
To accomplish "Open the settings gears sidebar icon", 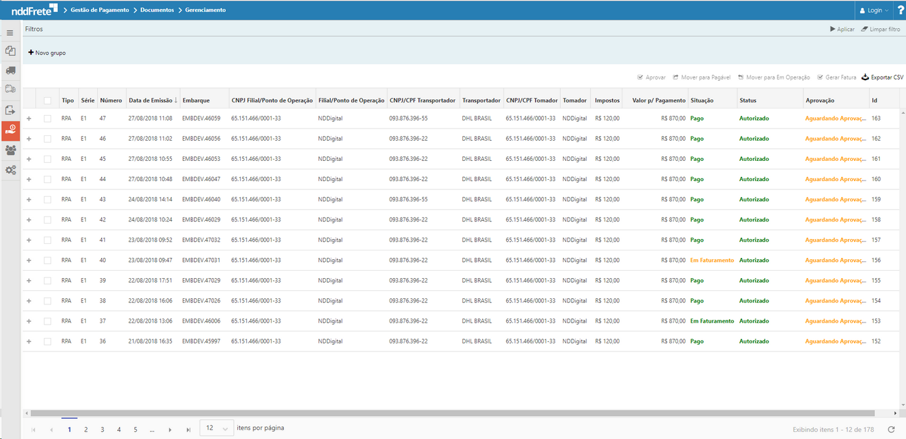I will tap(10, 170).
